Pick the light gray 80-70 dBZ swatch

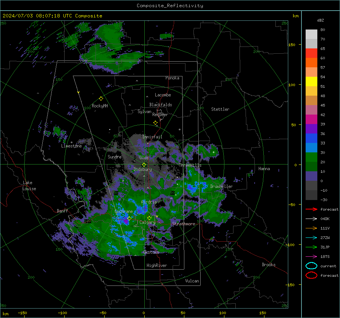pos(311,34)
